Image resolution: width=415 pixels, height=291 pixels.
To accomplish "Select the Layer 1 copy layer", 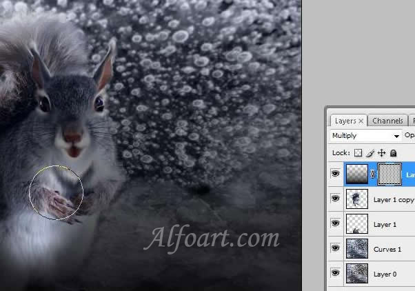I will point(394,200).
